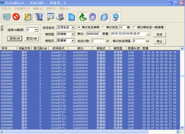The width and height of the screenshot is (185, 134).
Task: Open the 设备操作(F) menu
Action: 22,9
